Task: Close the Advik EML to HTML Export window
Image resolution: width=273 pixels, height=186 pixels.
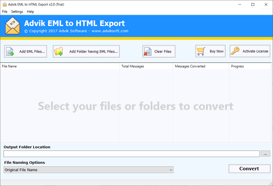Action: coord(266,4)
